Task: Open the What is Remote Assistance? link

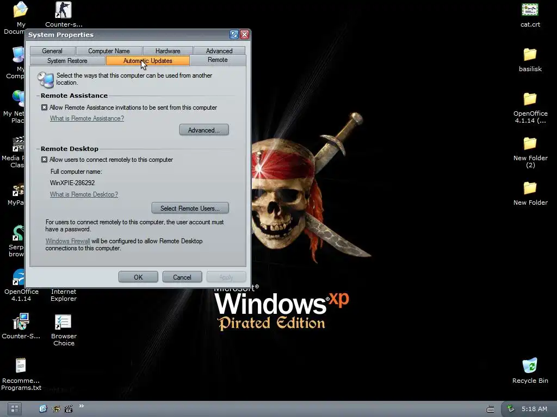Action: tap(87, 118)
